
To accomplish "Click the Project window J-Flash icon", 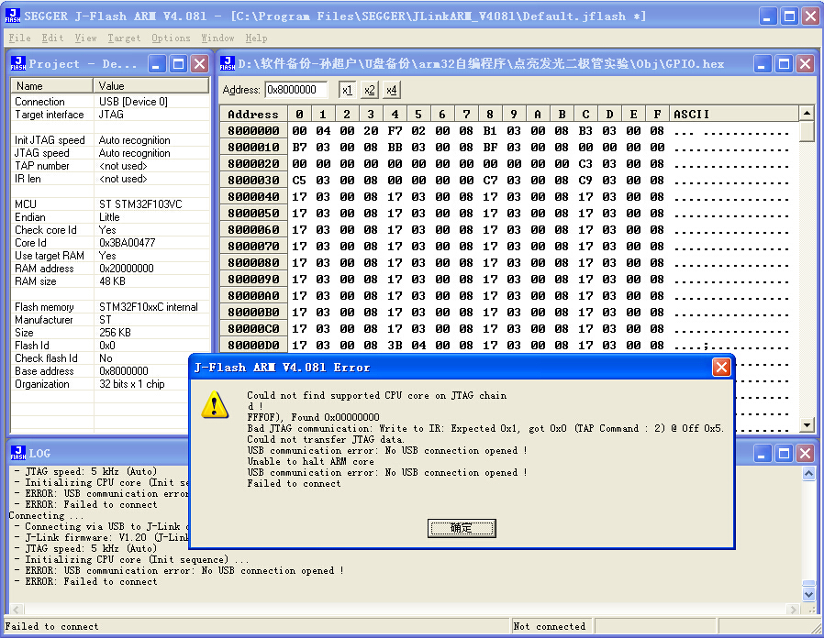I will 18,63.
